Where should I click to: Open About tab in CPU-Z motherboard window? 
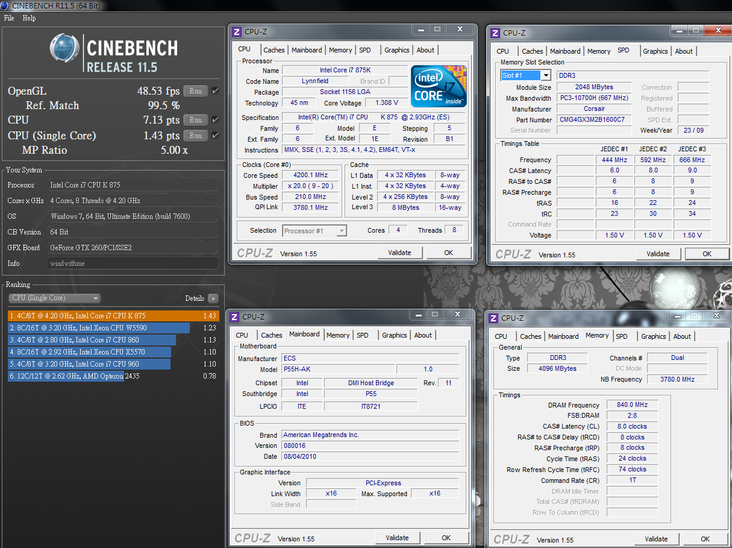[x=423, y=335]
